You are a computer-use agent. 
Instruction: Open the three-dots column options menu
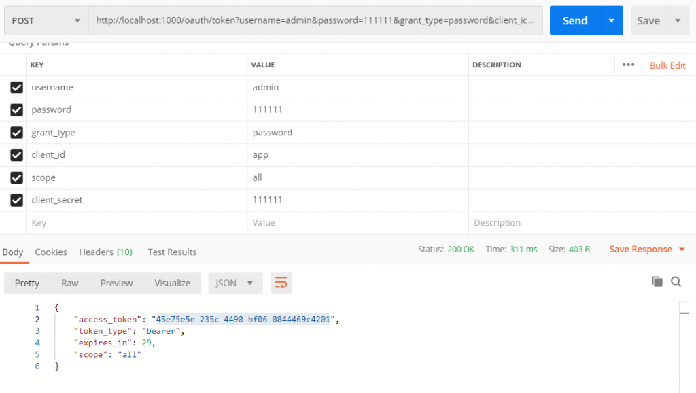628,65
